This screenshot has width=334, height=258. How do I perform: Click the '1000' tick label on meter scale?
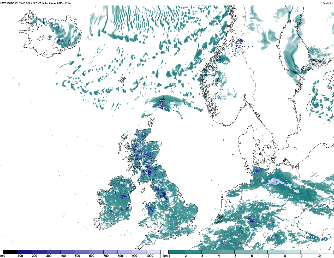tap(150, 256)
